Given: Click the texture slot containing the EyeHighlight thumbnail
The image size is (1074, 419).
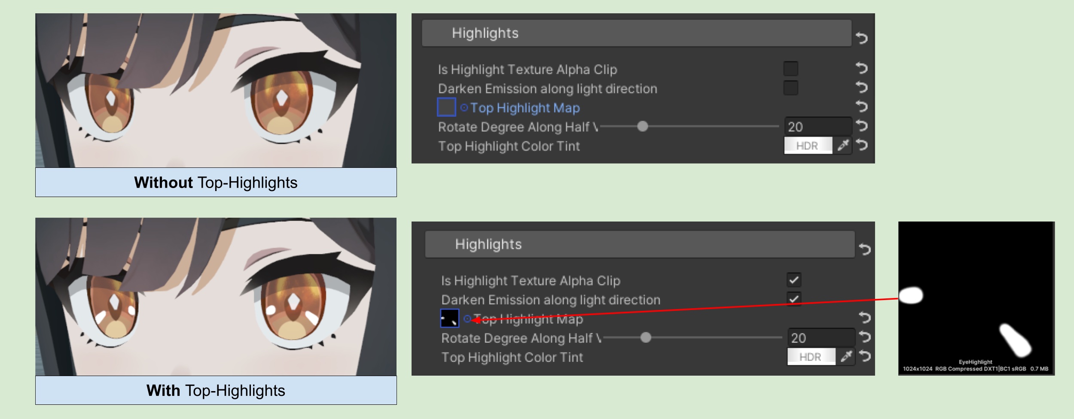Looking at the screenshot, I should click(x=449, y=318).
